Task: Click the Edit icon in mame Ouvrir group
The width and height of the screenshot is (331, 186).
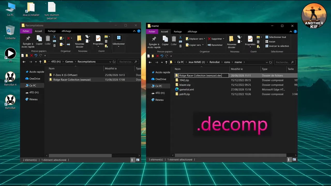Action: click(258, 42)
